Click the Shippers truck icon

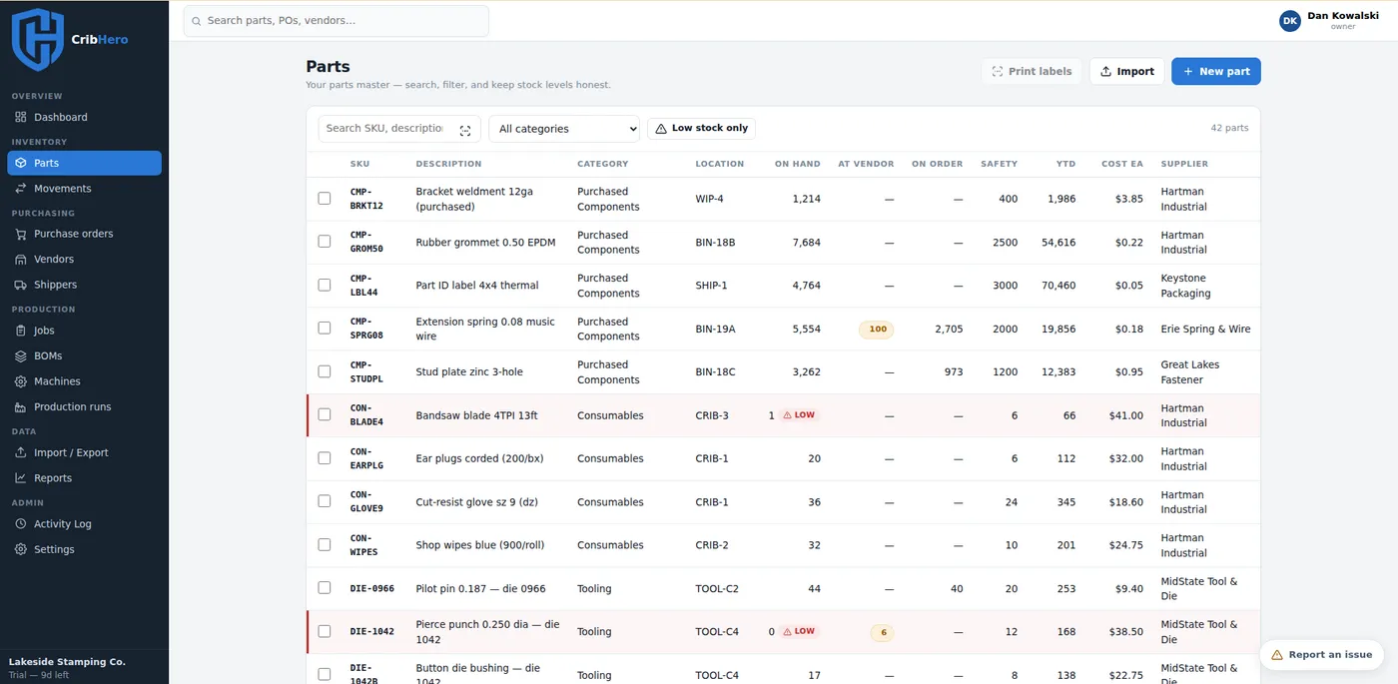[x=21, y=285]
